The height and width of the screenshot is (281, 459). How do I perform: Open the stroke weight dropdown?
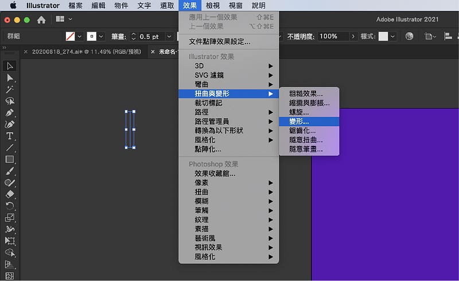pos(169,37)
